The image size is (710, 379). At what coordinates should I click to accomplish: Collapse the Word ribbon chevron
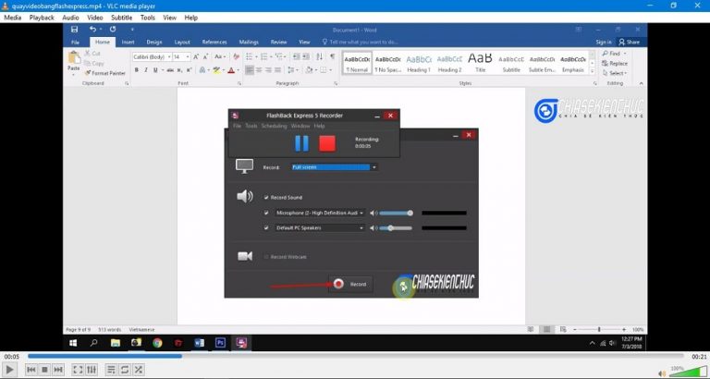coord(641,83)
